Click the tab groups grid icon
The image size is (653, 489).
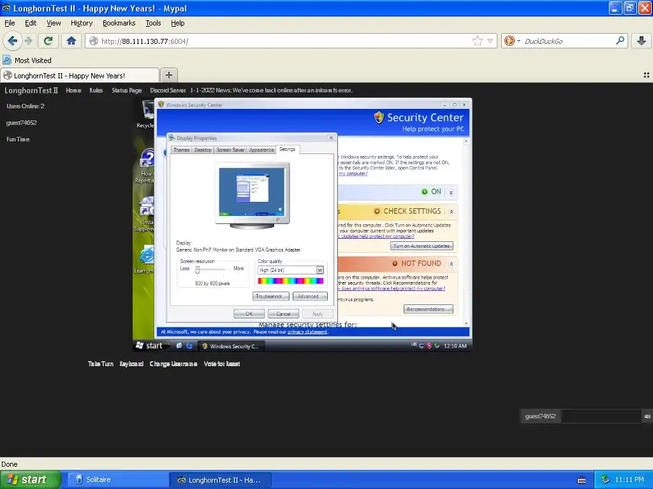(x=647, y=75)
